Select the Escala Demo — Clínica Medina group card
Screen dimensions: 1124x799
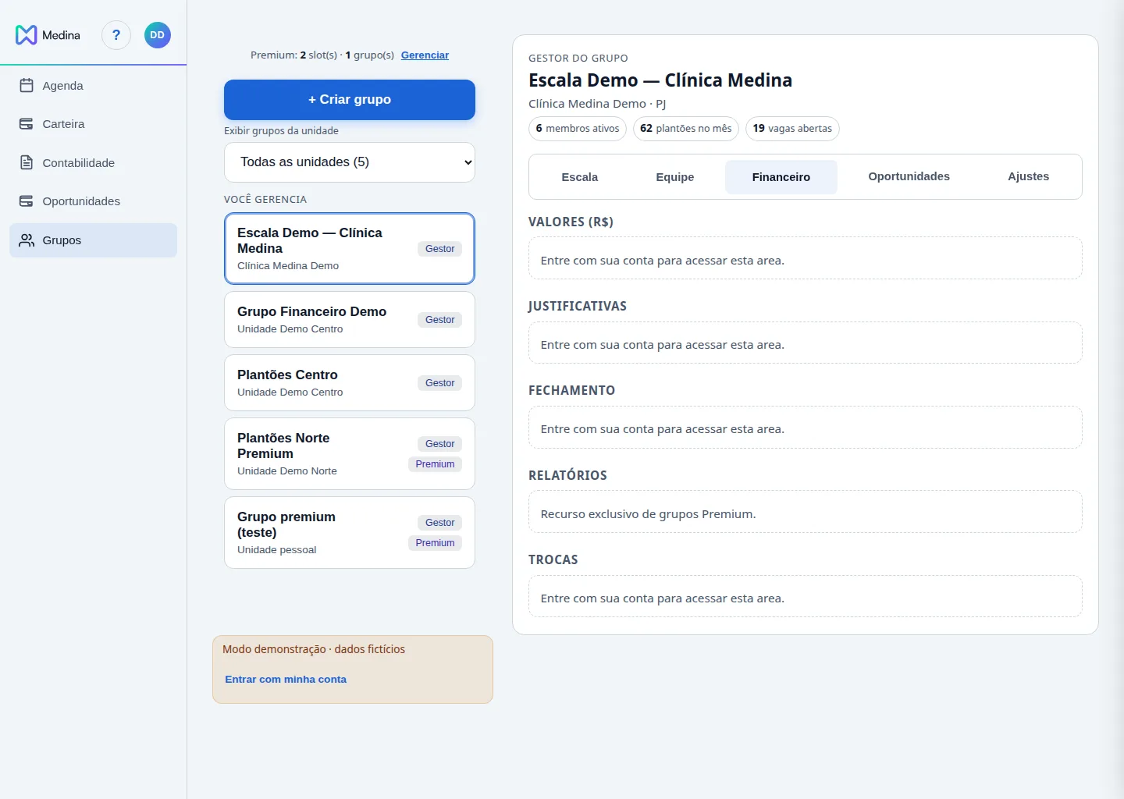(x=350, y=248)
